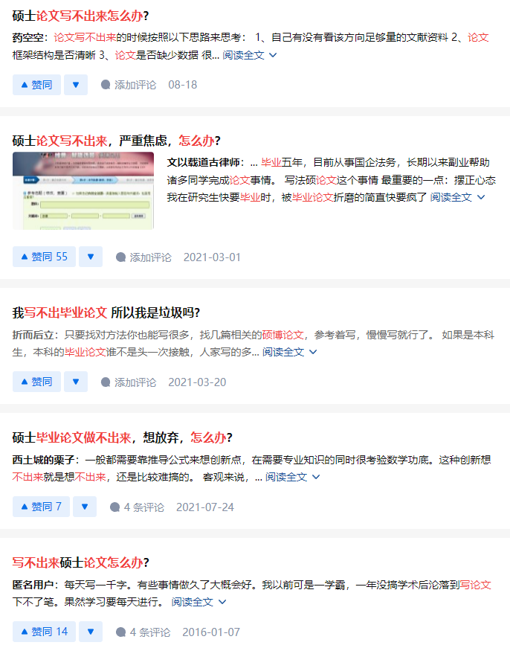Open question 我写不出毕业论文 所以我是垃圾吗?
The height and width of the screenshot is (648, 510).
tap(106, 312)
